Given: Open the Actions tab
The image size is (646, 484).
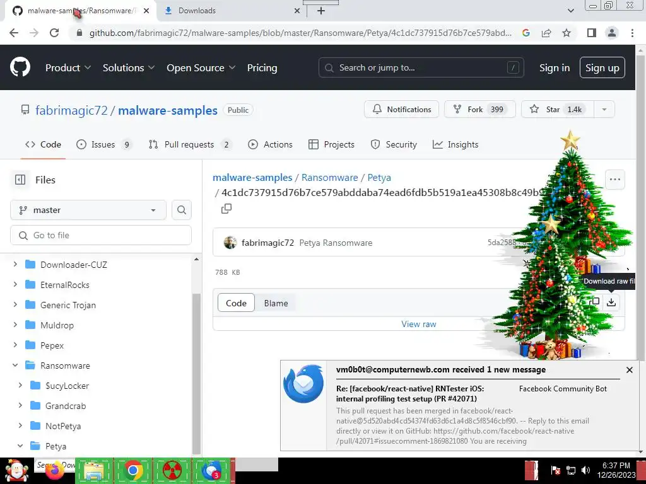Looking at the screenshot, I should pyautogui.click(x=270, y=144).
